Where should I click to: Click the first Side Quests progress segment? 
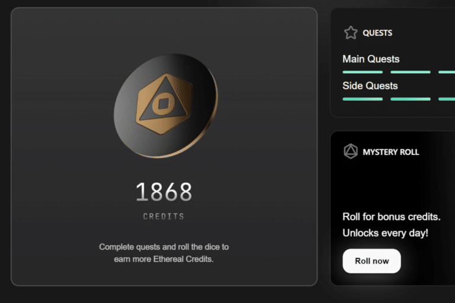click(x=362, y=99)
